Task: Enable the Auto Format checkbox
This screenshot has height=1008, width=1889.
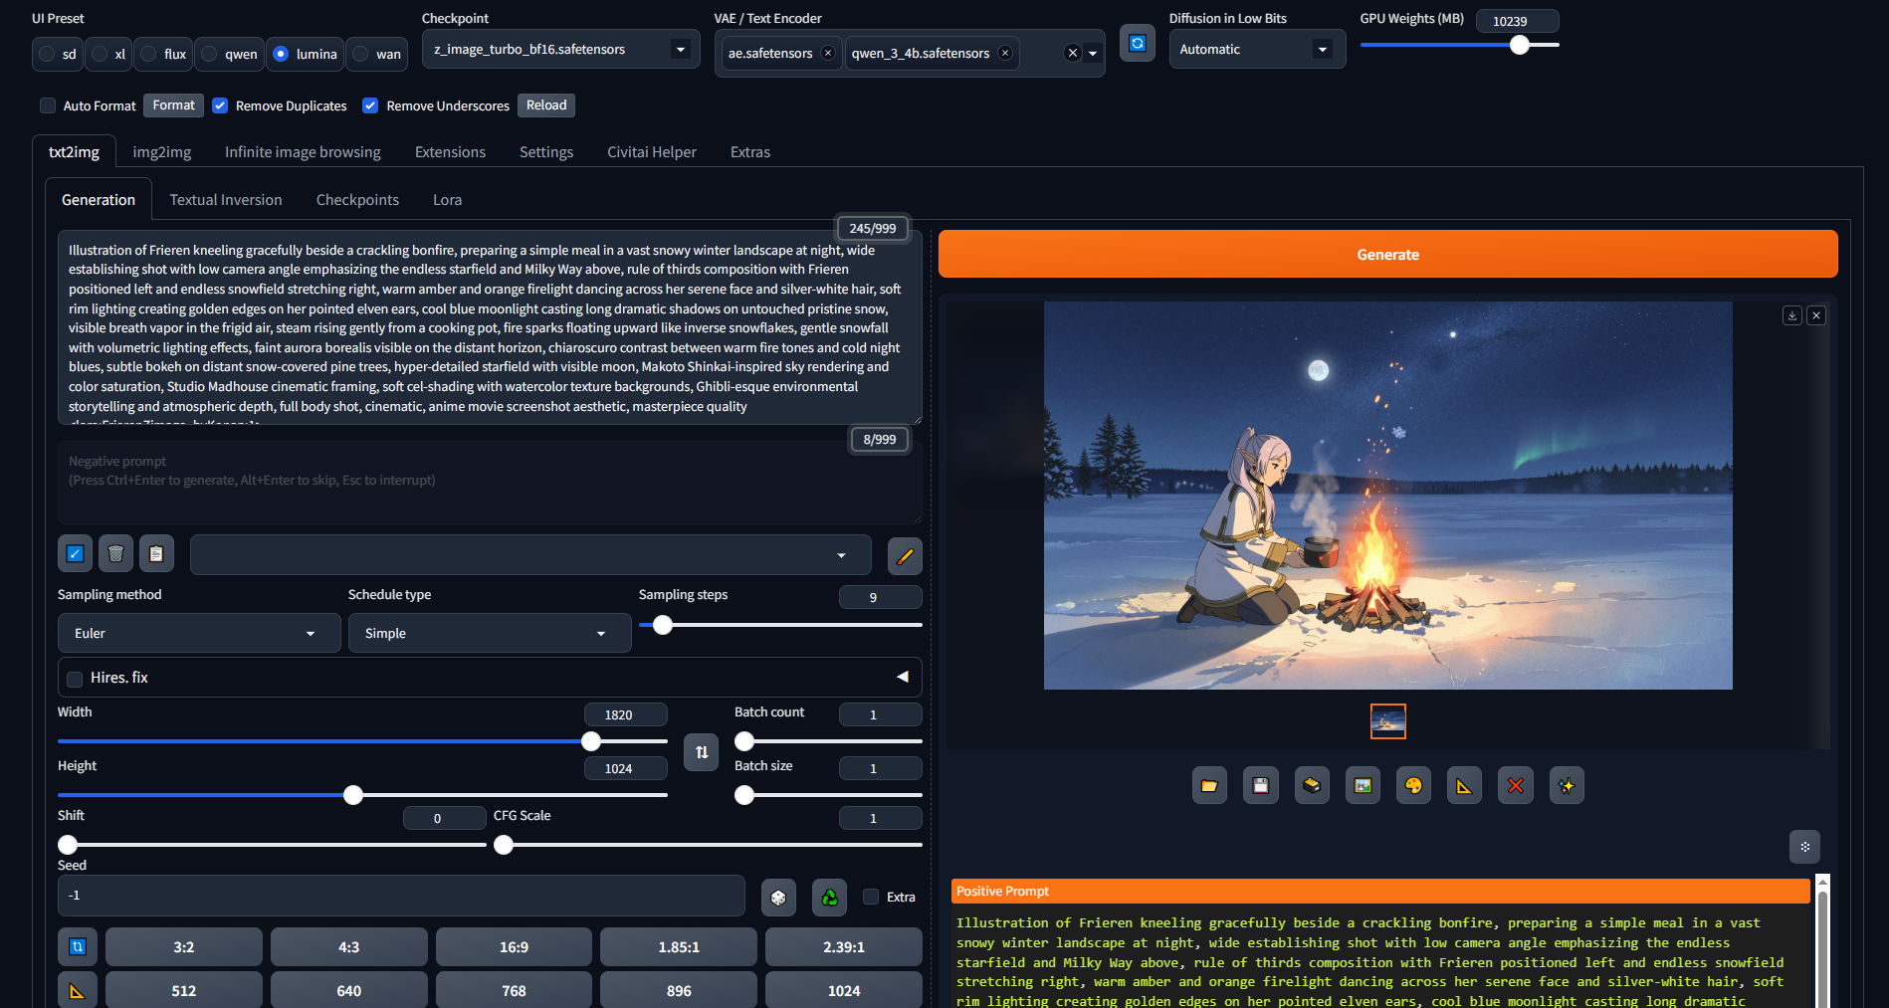Action: (x=48, y=105)
